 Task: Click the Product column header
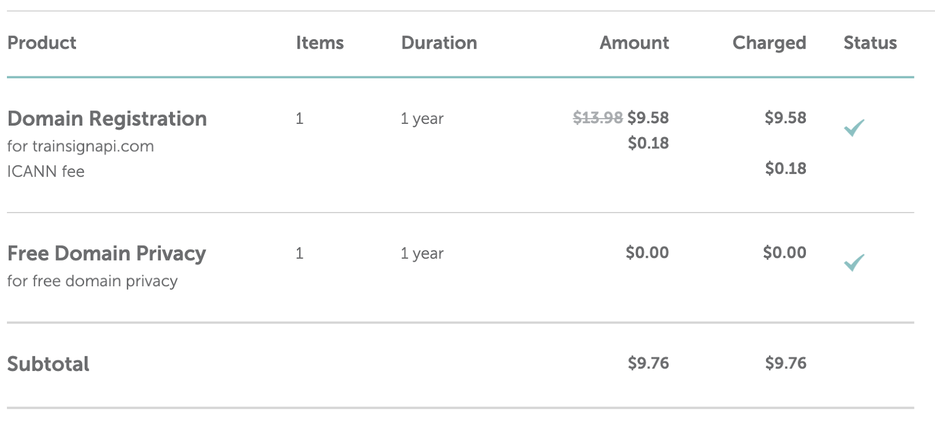point(41,43)
